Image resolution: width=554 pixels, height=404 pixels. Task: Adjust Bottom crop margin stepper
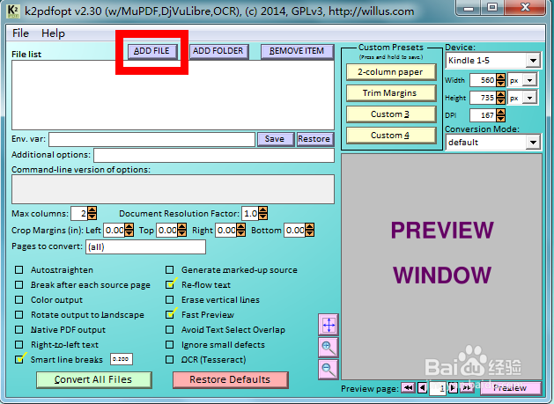309,231
